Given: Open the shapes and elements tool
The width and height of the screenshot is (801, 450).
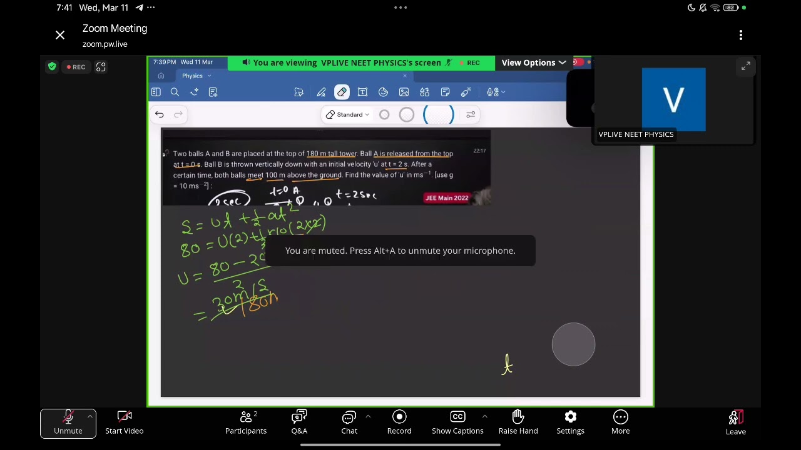Looking at the screenshot, I should coord(424,92).
